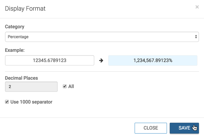This screenshot has height=138, width=204.
Task: Click the right arrow icon between example fields
Action: coord(101,60)
